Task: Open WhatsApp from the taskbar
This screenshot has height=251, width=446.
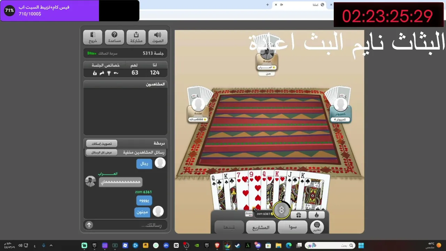Action: (156, 245)
